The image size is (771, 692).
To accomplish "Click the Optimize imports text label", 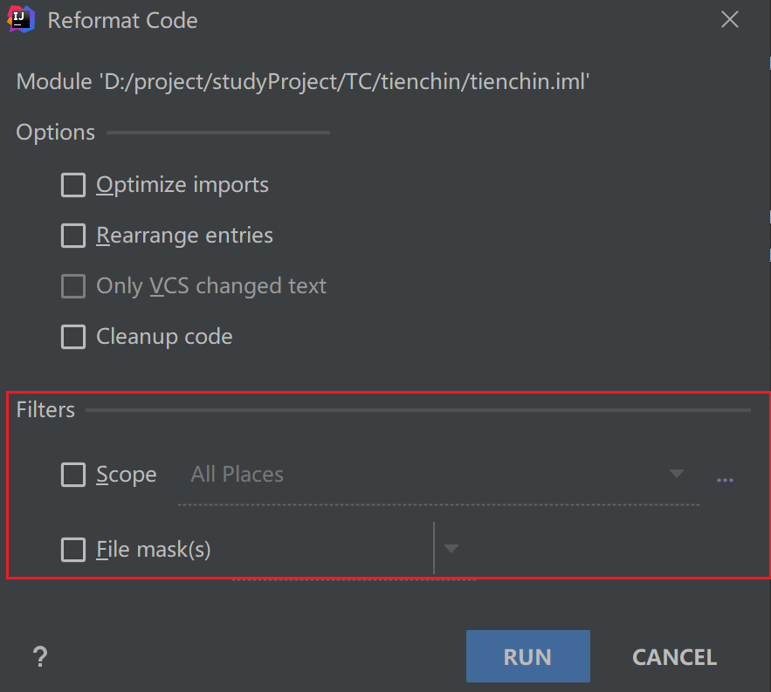I will pos(182,185).
